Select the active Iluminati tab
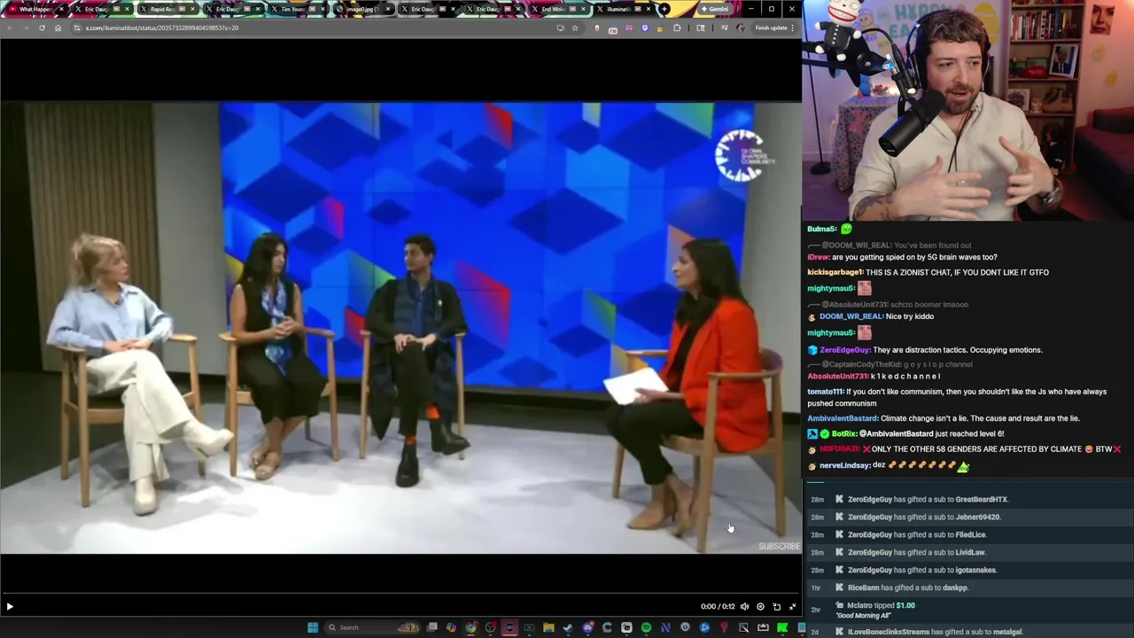Image resolution: width=1134 pixels, height=638 pixels. [623, 9]
